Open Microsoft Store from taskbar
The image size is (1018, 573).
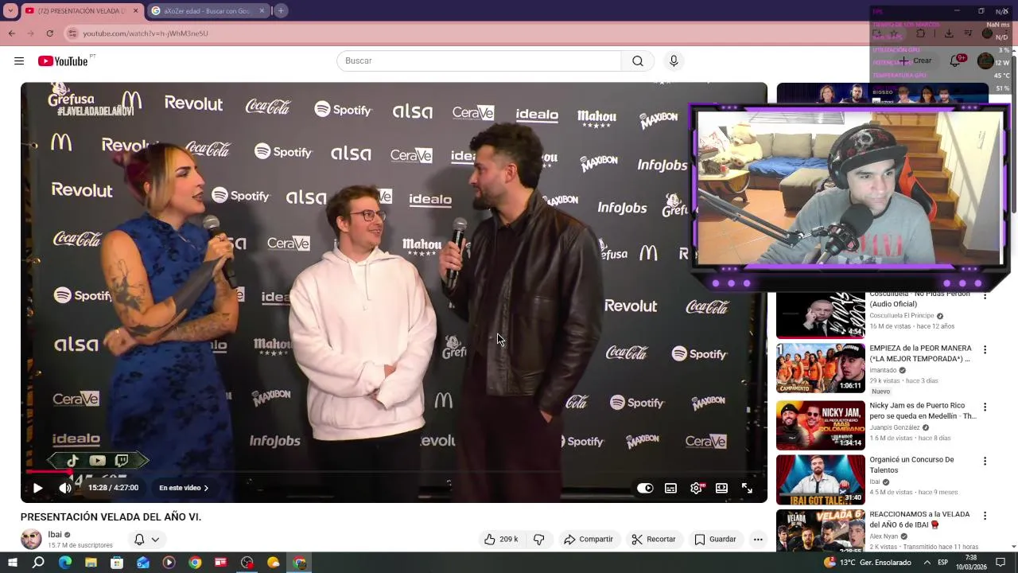click(117, 563)
